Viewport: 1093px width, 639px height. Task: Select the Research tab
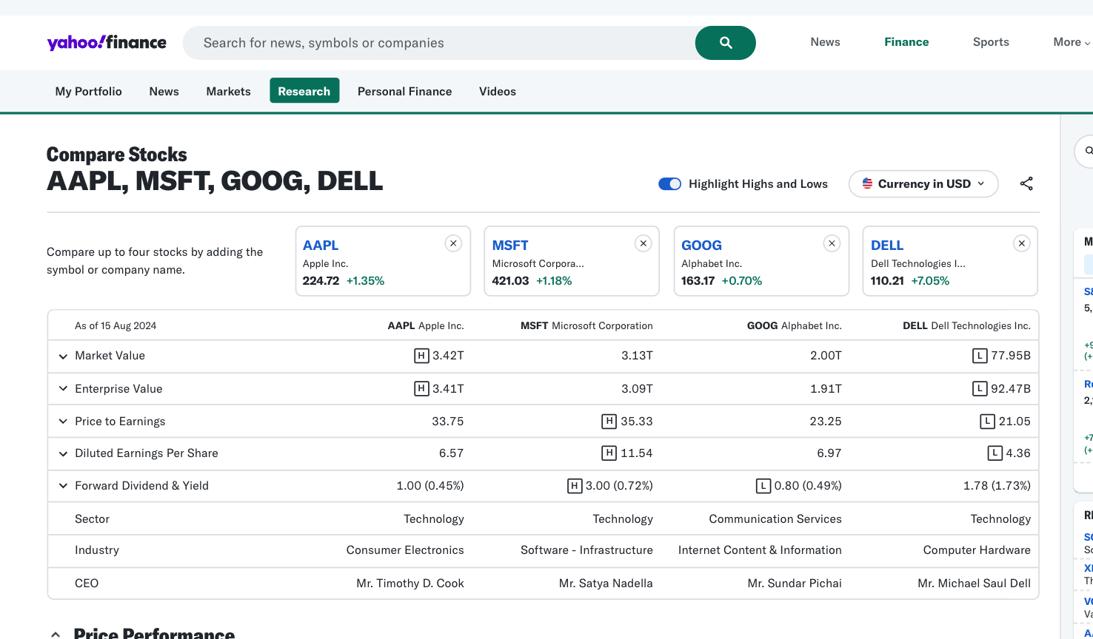pyautogui.click(x=304, y=91)
